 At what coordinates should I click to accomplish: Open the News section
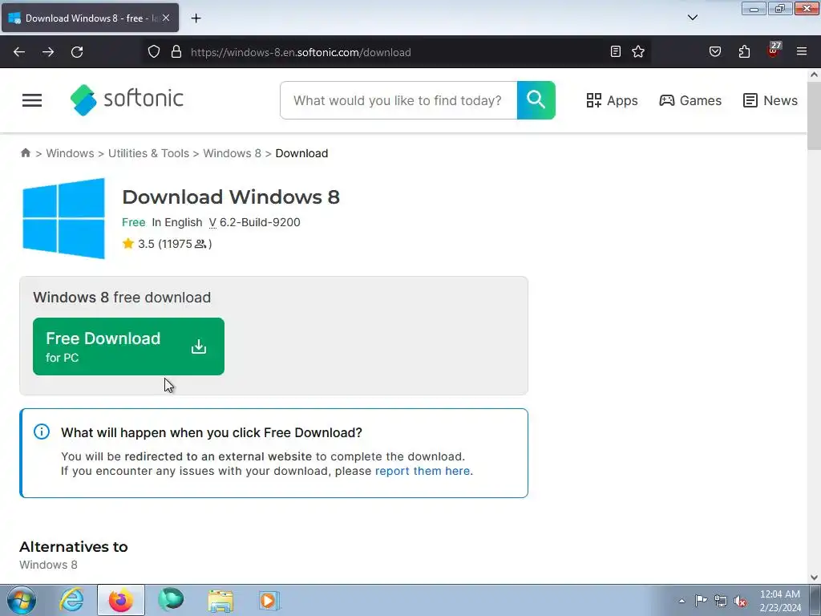(x=770, y=100)
